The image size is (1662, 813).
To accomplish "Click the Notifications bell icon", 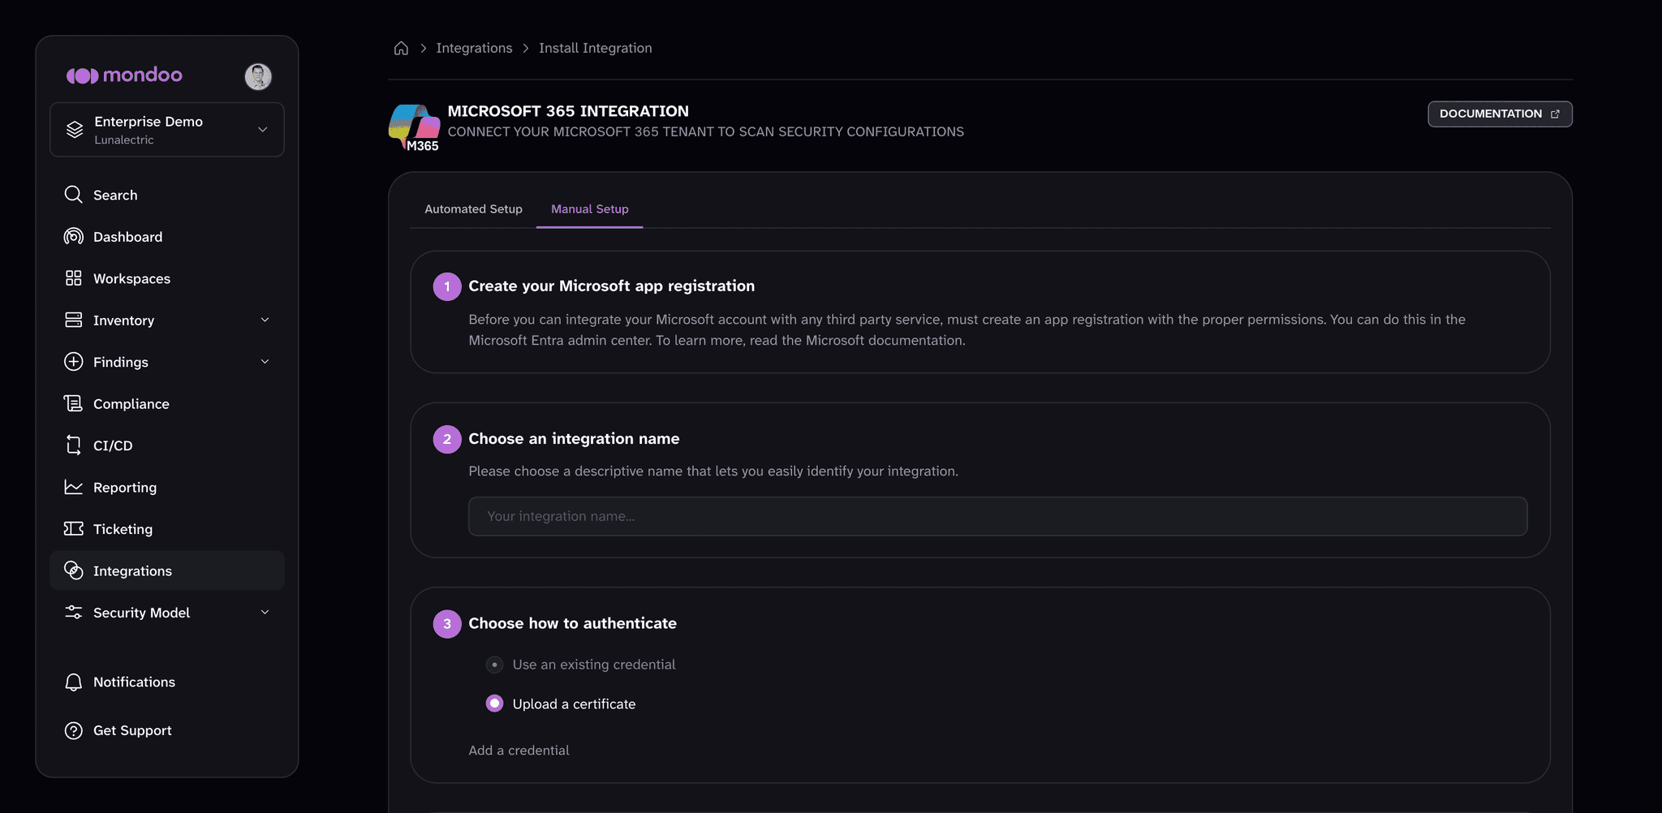I will (74, 682).
